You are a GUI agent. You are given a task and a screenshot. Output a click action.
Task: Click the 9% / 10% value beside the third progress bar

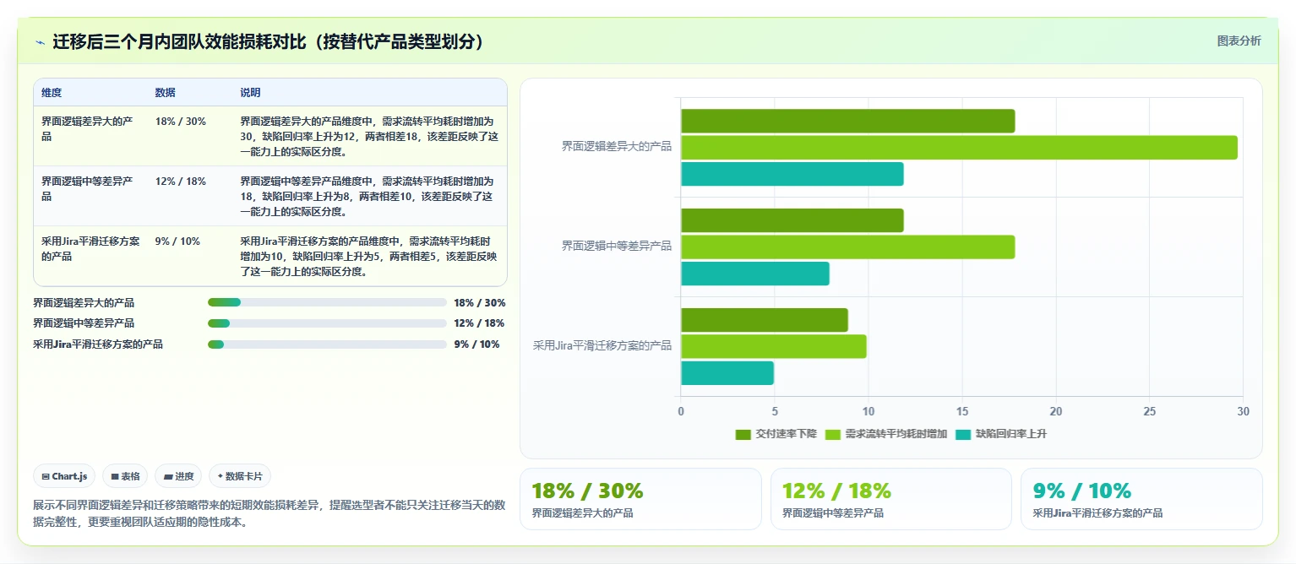pyautogui.click(x=476, y=344)
